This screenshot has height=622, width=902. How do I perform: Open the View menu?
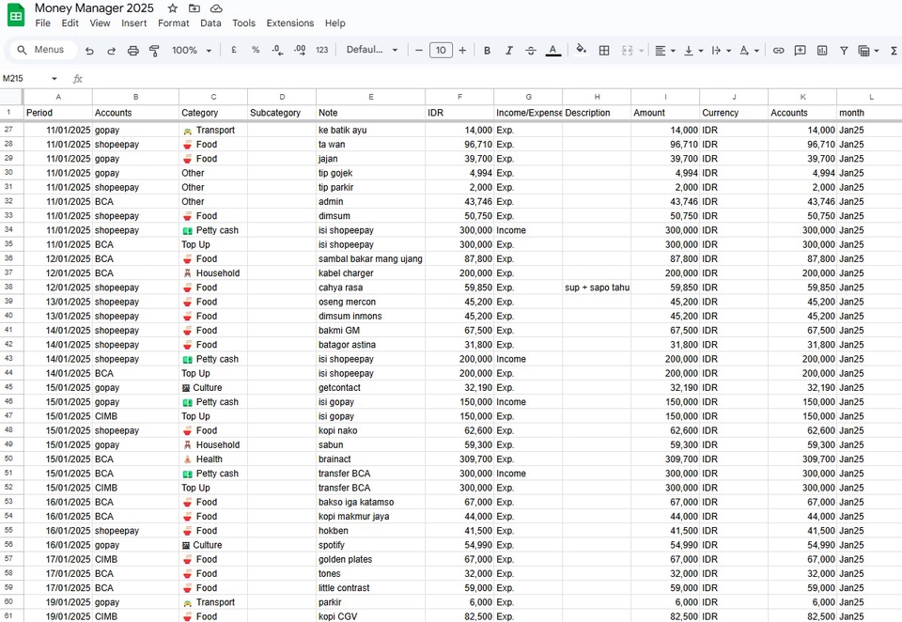point(100,23)
